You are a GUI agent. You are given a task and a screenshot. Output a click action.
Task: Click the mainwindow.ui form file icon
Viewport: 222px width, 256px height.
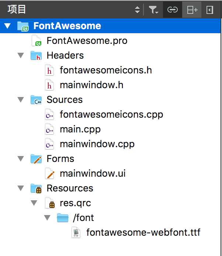click(x=50, y=173)
